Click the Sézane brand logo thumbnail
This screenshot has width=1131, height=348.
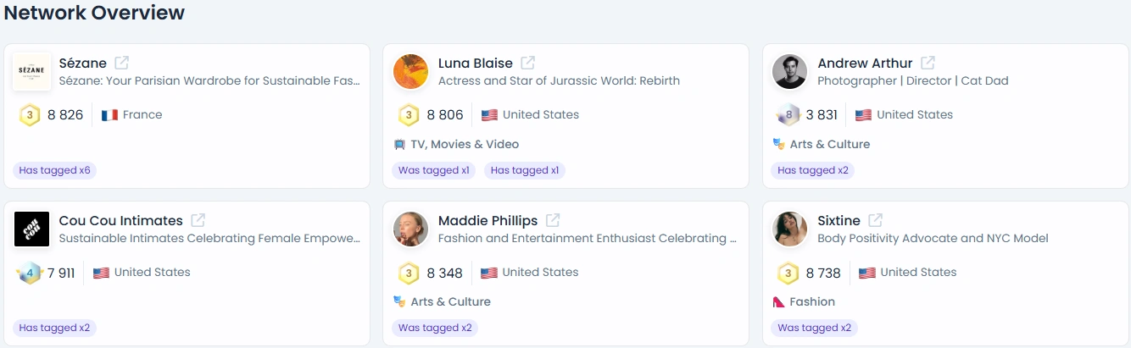pos(32,72)
